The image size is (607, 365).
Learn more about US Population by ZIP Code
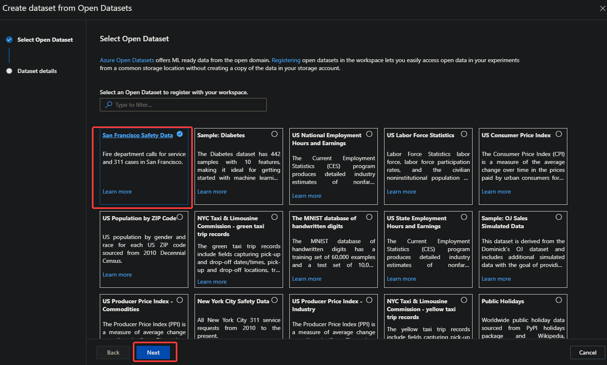(x=117, y=274)
